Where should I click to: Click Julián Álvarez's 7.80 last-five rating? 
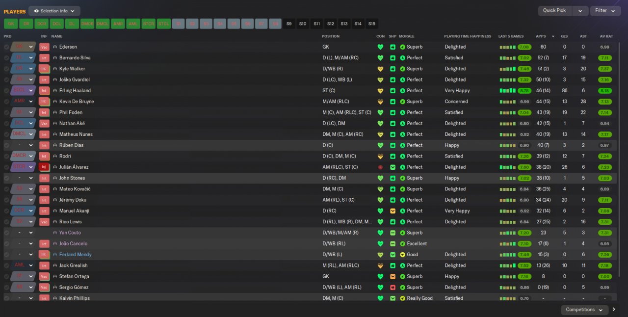[x=524, y=167]
